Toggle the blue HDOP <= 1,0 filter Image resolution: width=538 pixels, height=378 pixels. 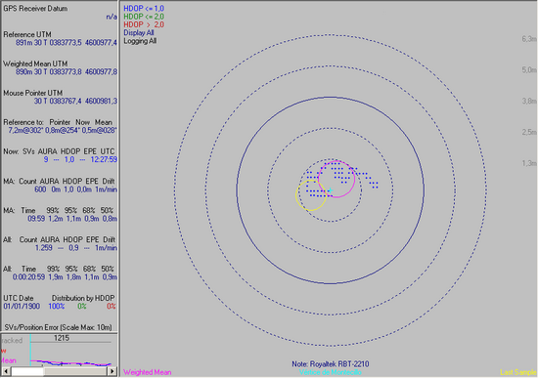pos(144,8)
